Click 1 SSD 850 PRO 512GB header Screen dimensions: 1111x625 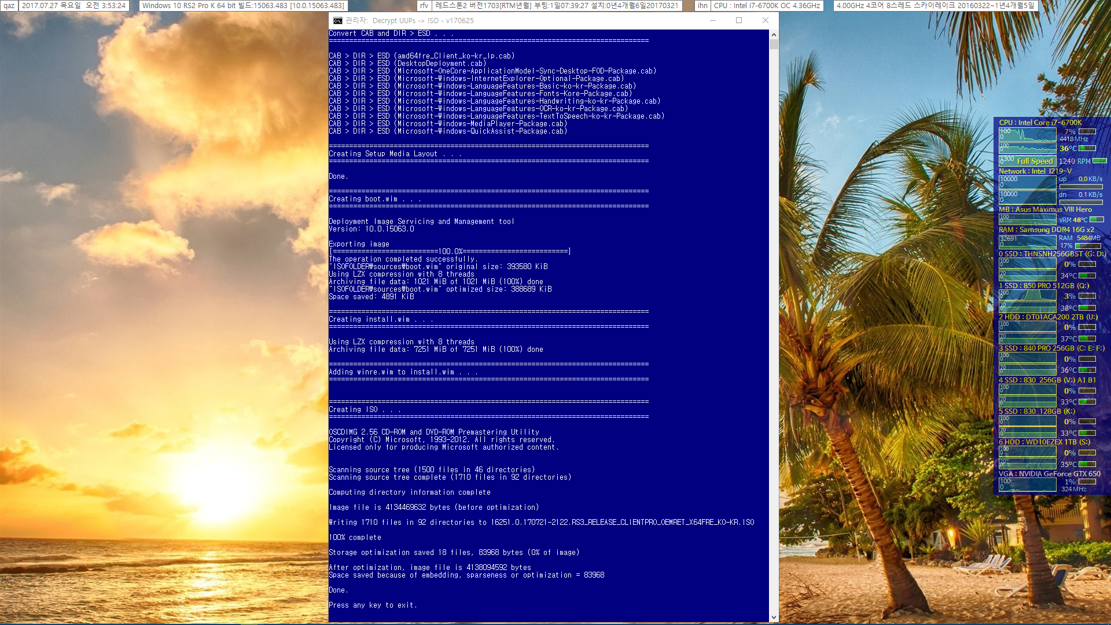pyautogui.click(x=1044, y=285)
